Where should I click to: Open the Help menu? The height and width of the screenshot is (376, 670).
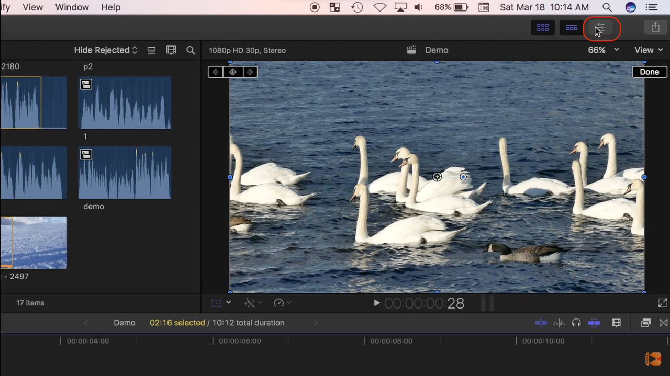110,7
